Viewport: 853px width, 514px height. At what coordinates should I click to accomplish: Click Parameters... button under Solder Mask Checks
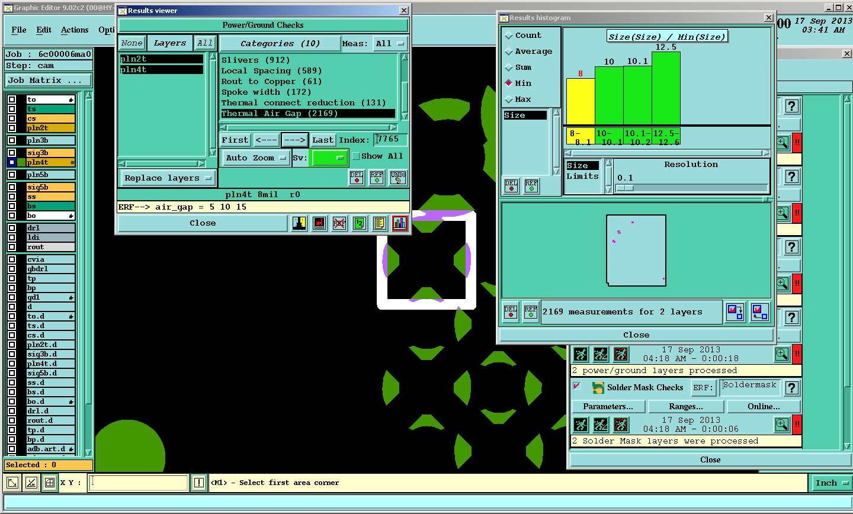pos(608,406)
